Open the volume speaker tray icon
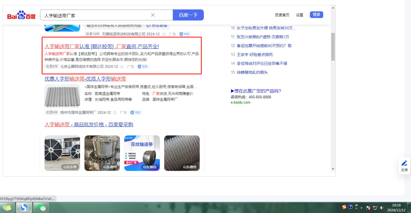 pos(382,207)
